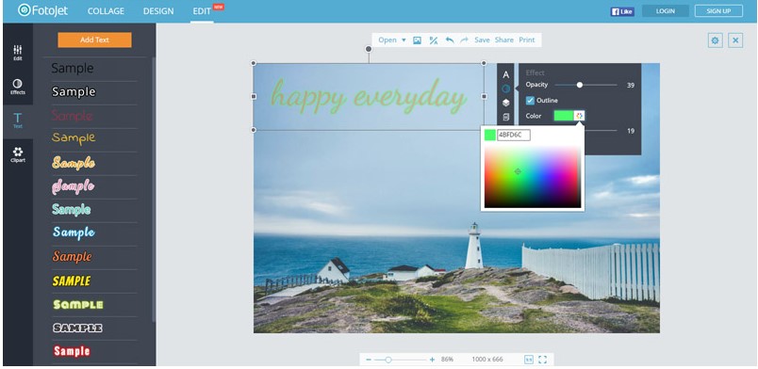Click the LOGIN button

pyautogui.click(x=666, y=11)
